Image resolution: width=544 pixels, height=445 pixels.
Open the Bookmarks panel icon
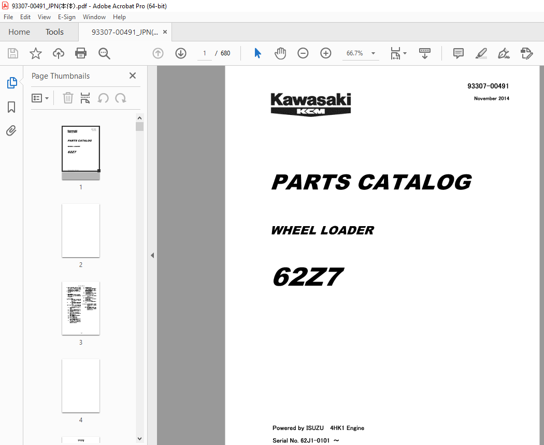[11, 107]
